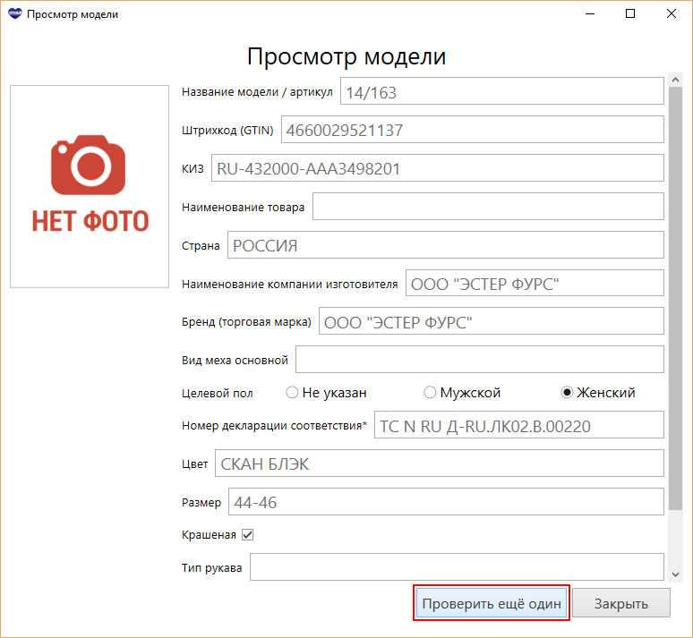The image size is (693, 638).
Task: Click the large 'Просмотр модели' heading
Action: point(346,56)
